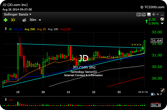167x110 pixels.
Task: Select the Avg 20 indicator label
Action: (x=41, y=29)
